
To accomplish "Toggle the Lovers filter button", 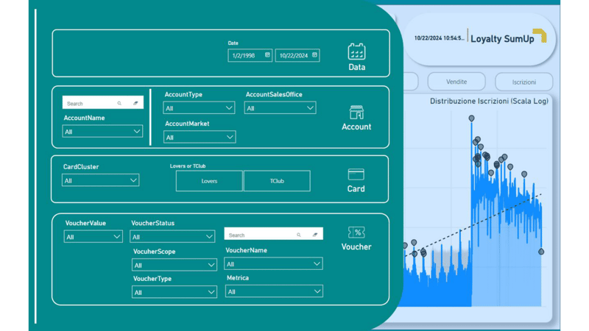I will (209, 181).
